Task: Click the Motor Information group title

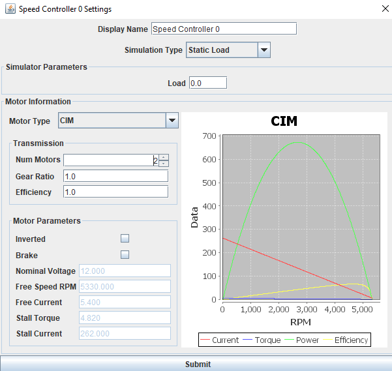Action: pyautogui.click(x=38, y=102)
